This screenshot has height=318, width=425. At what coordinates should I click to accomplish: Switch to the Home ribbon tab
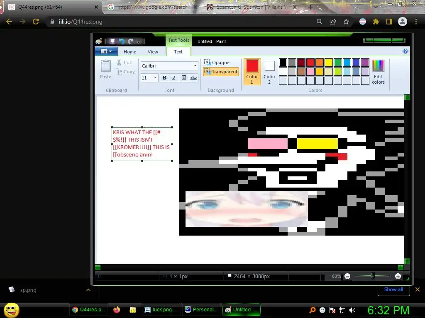click(130, 52)
